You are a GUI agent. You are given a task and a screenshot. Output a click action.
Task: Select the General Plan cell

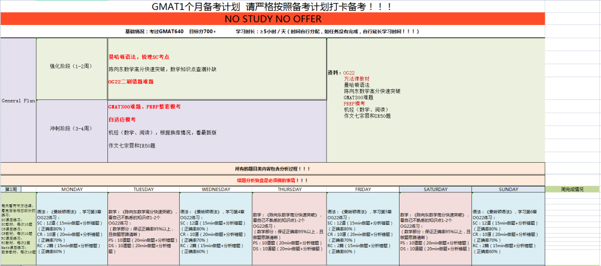pos(18,101)
